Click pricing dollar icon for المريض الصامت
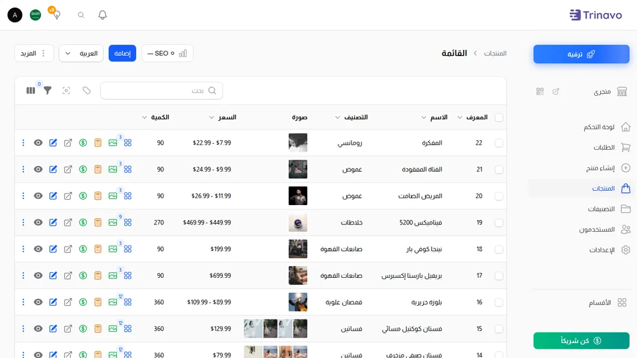Screen dimensions: 637x358 click(x=83, y=196)
